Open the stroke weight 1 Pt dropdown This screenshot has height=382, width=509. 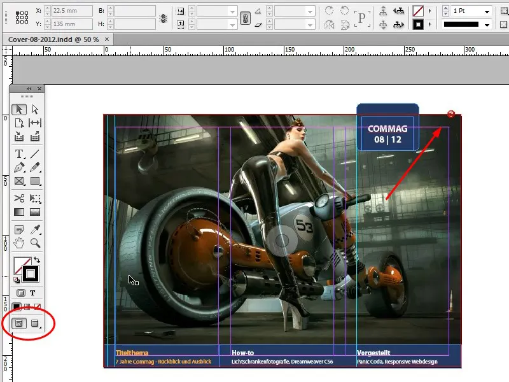[487, 11]
